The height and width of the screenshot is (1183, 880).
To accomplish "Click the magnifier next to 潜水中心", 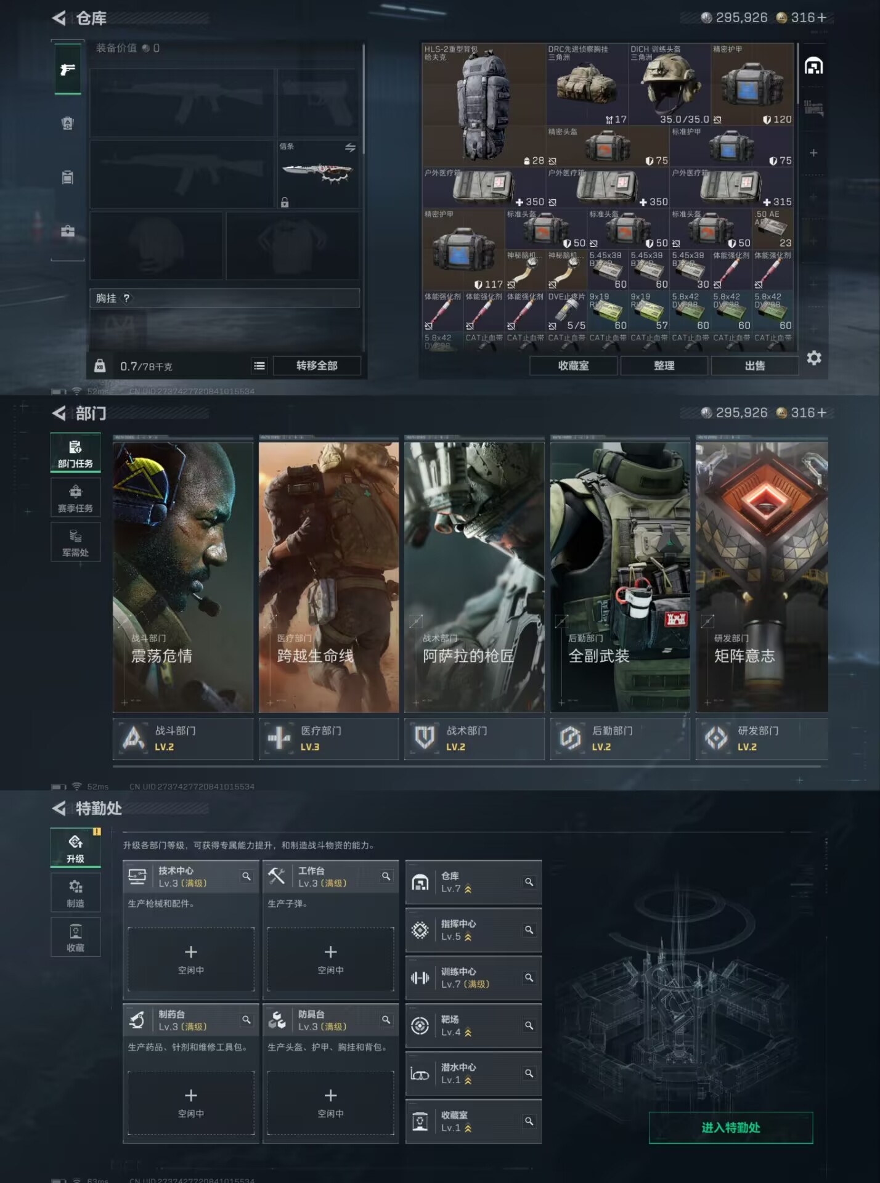I will pos(529,1073).
